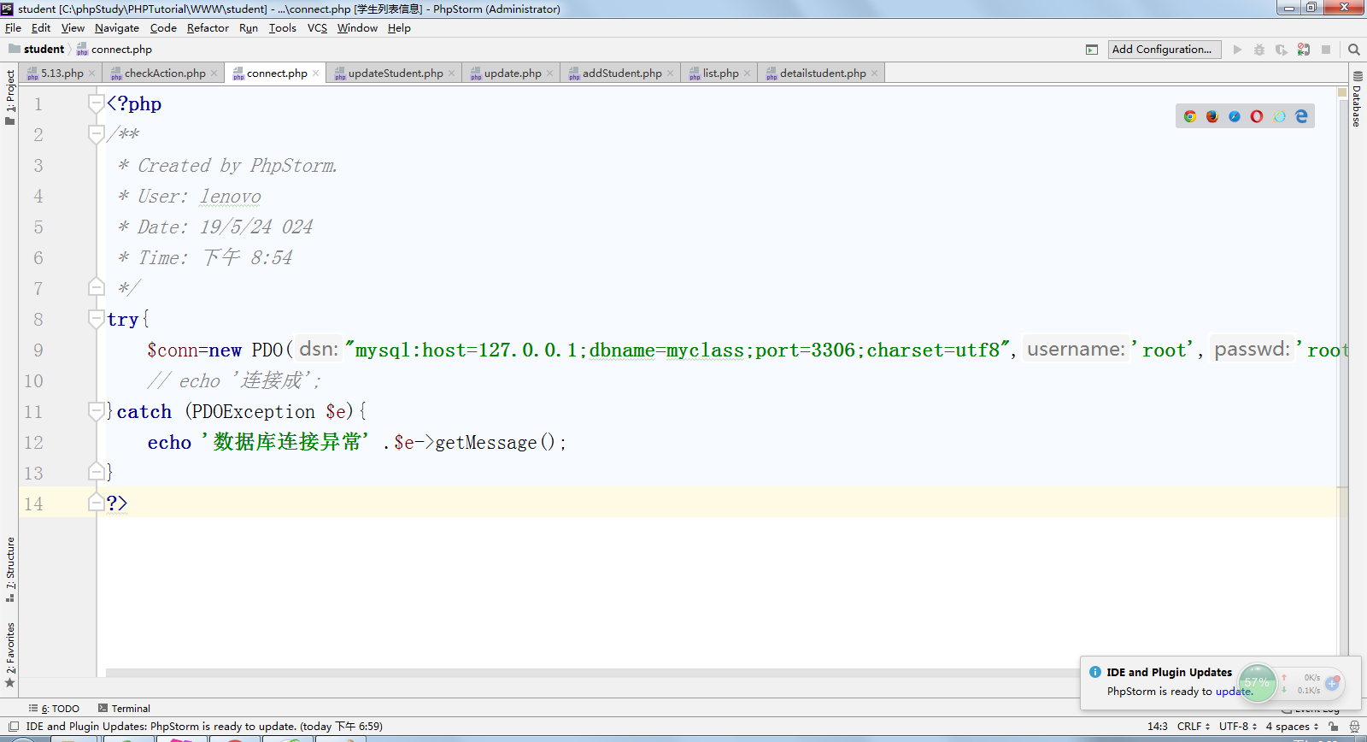Open code in Edge browser icon
Viewport: 1367px width, 742px height.
(x=1301, y=116)
